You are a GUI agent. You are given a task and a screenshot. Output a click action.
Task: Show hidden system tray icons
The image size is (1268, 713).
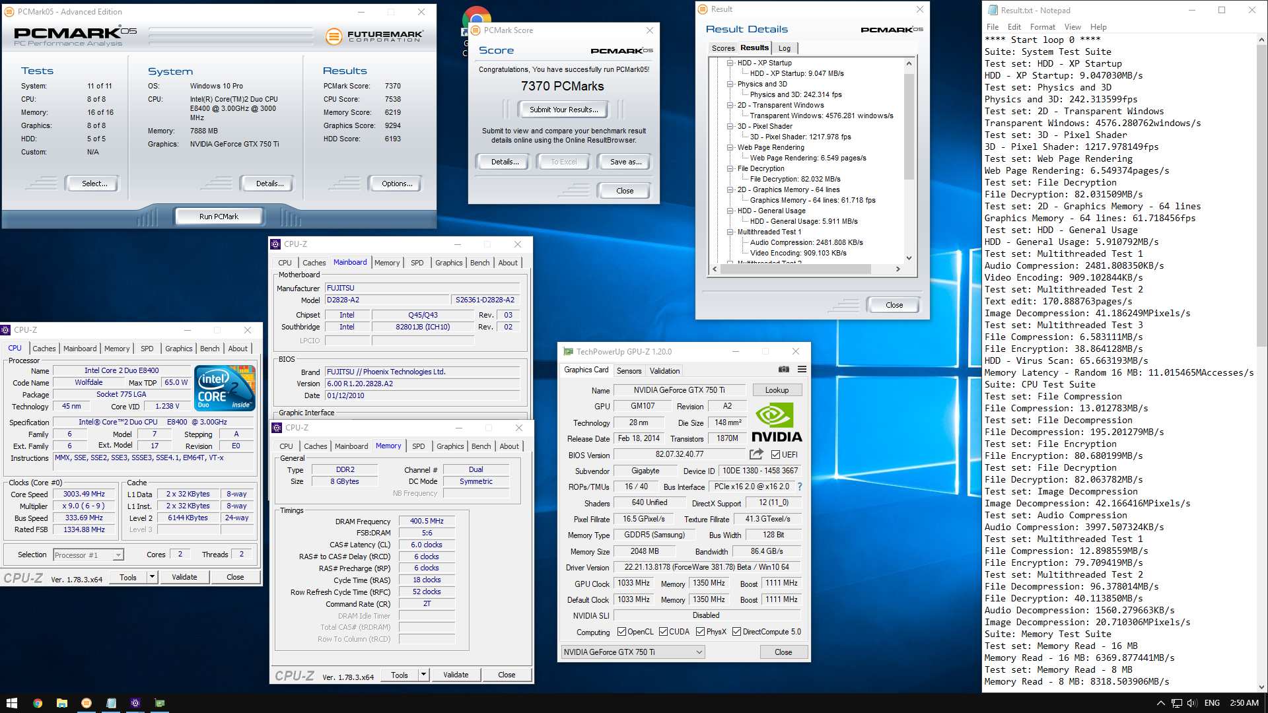[1160, 703]
